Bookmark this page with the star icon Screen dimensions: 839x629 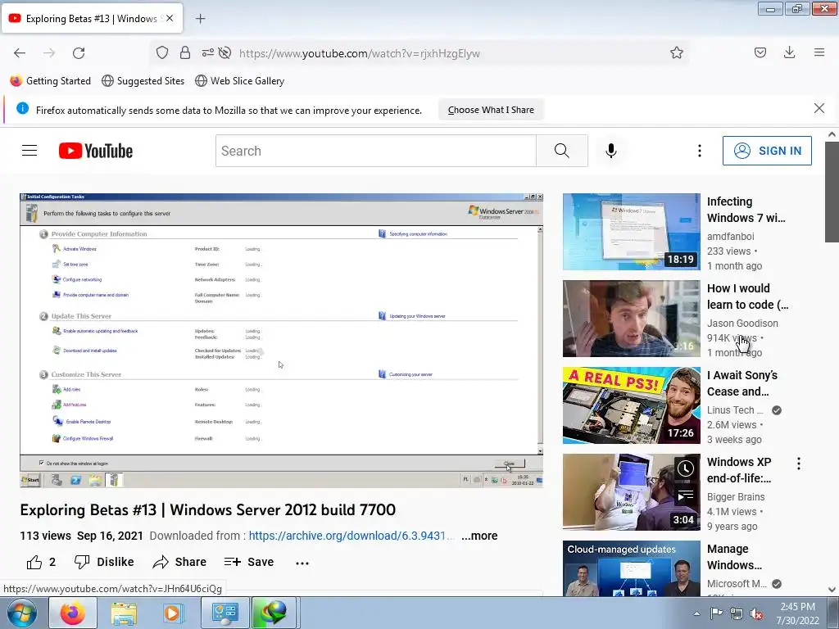tap(676, 52)
